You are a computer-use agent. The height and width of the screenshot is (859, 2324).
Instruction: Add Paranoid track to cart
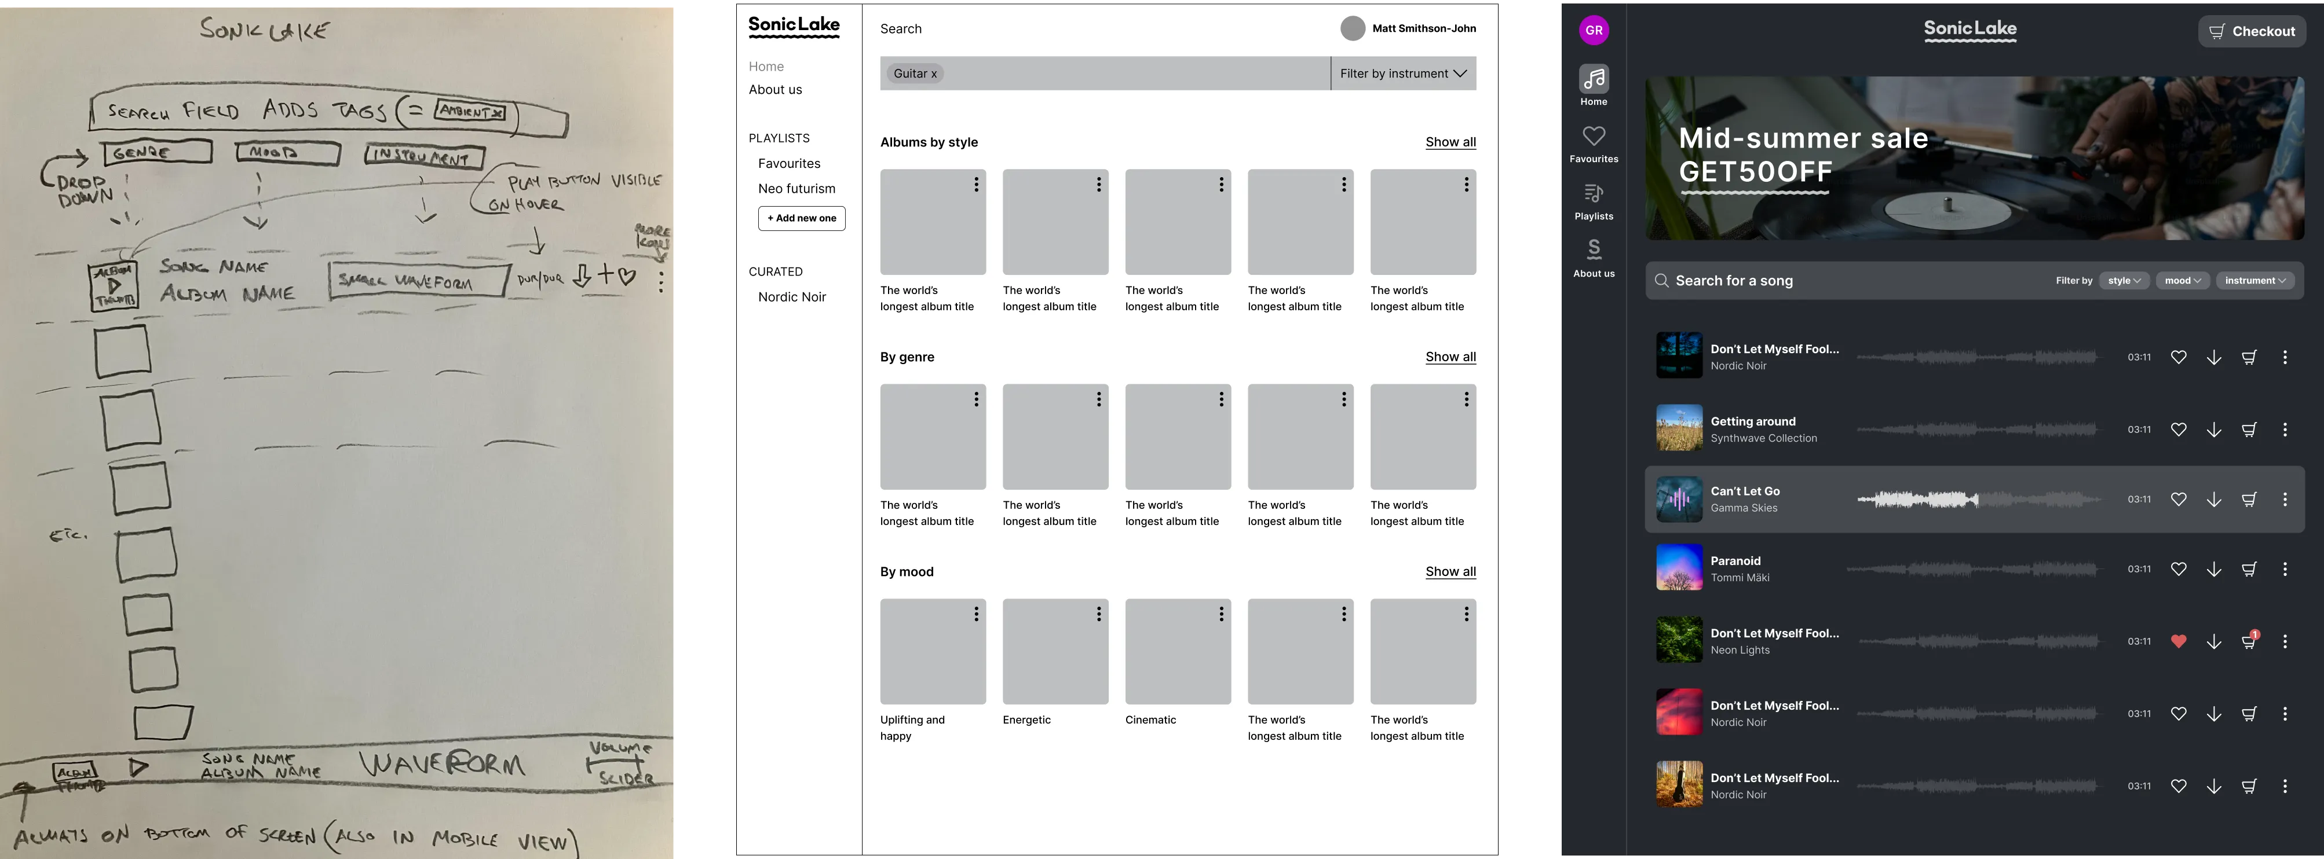(2249, 570)
